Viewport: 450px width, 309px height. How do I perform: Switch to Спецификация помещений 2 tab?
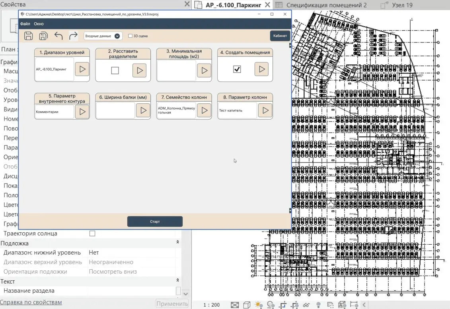[326, 5]
